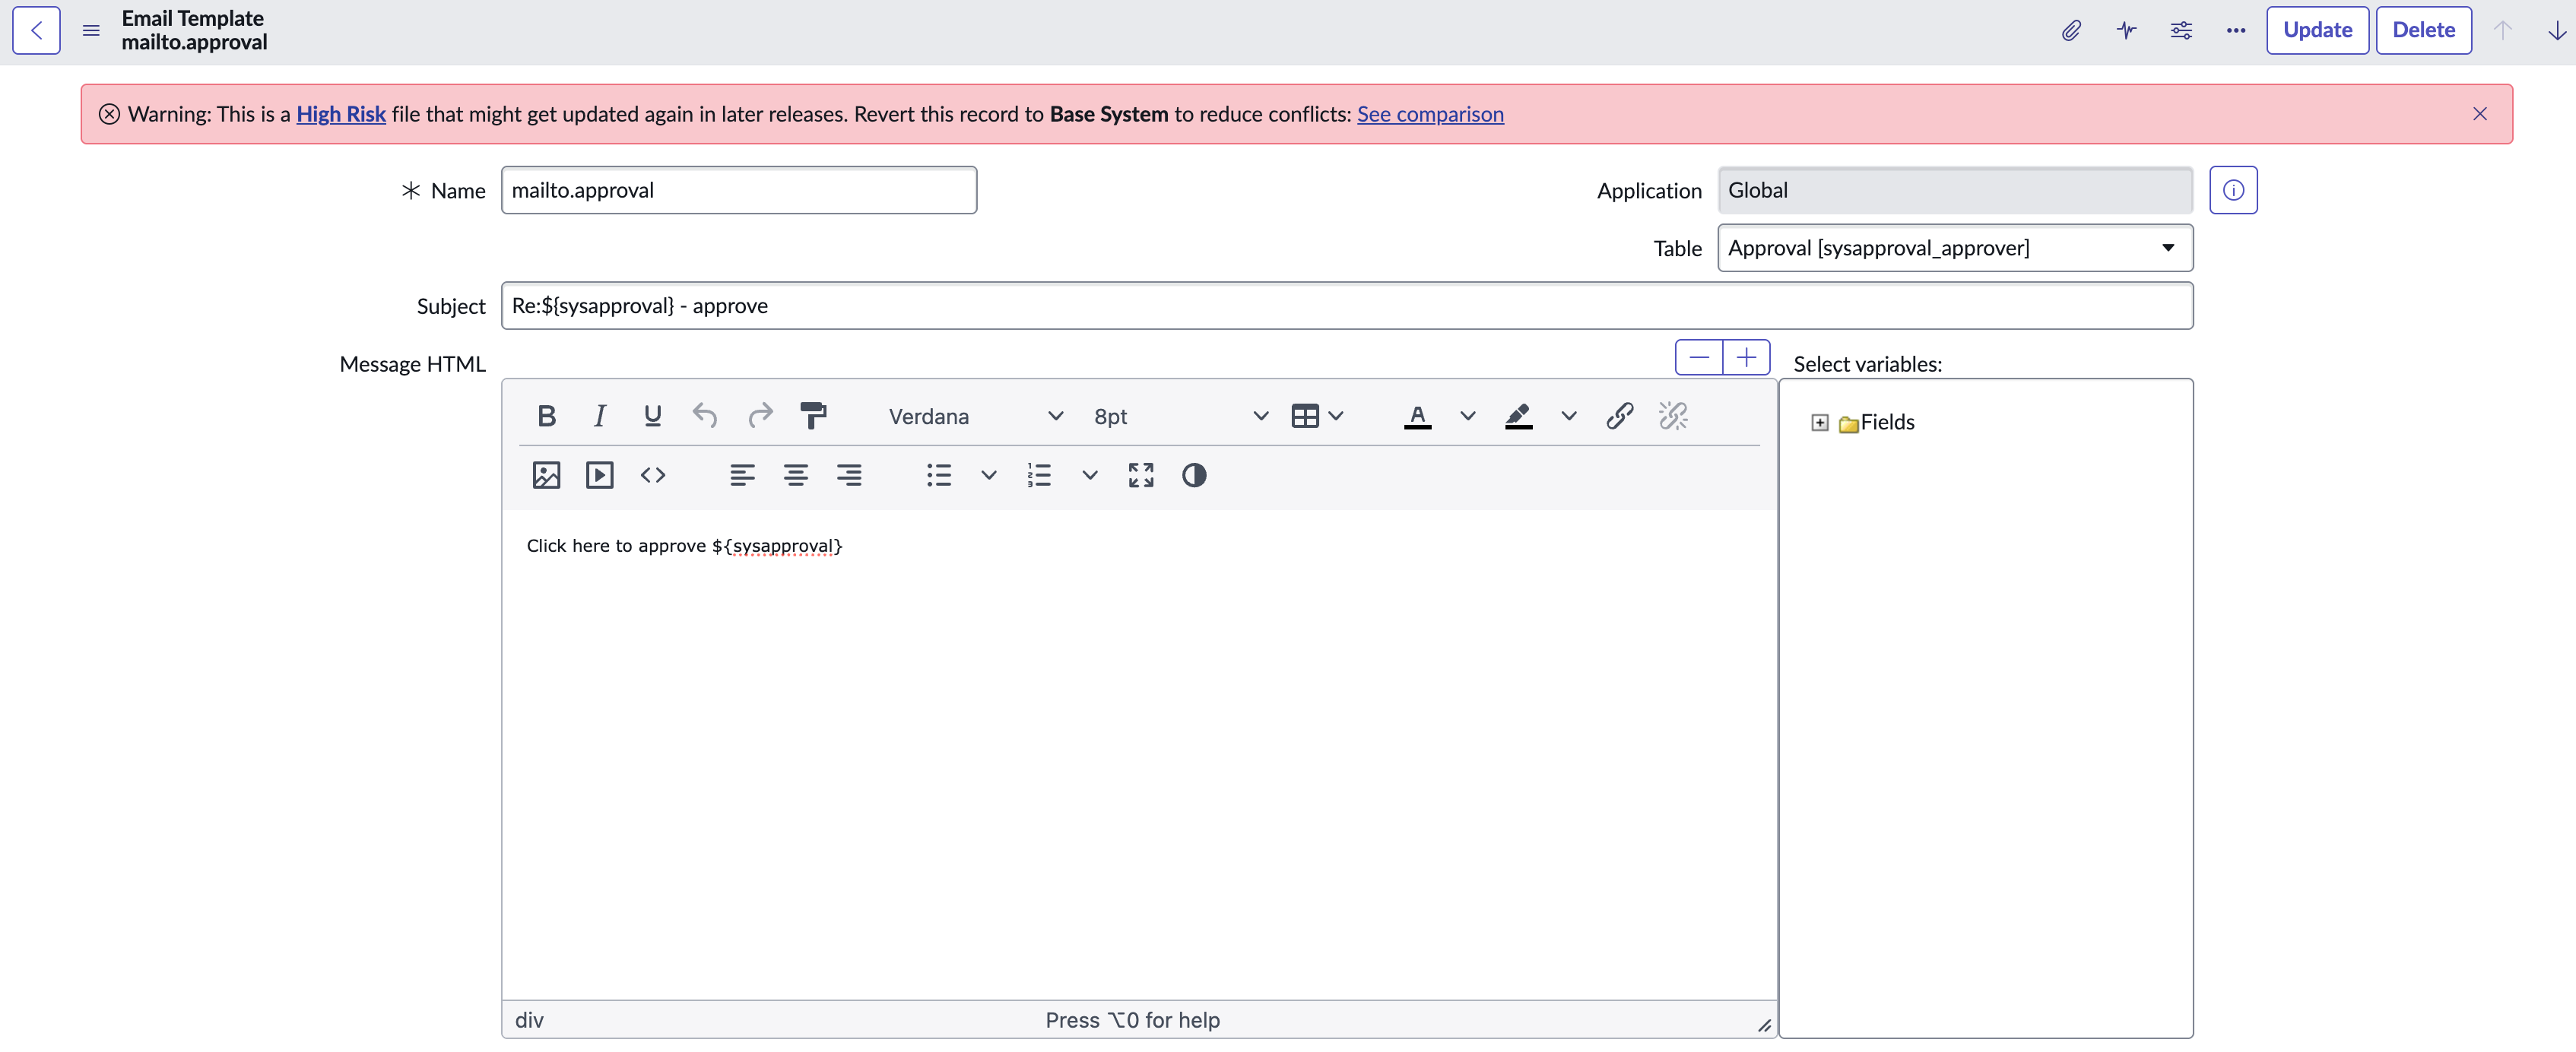Open text color picker dropdown arrow

1467,416
